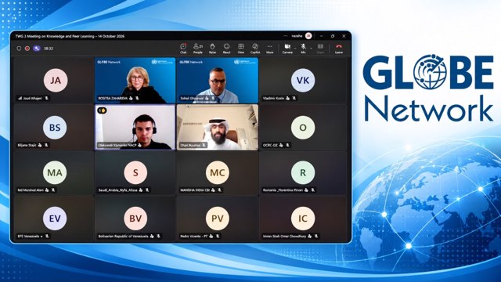This screenshot has height=282, width=501.
Task: Show the People participants list
Action: coord(198,49)
